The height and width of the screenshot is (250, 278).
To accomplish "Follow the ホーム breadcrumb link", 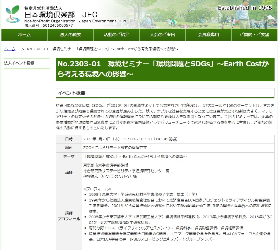I will (x=10, y=49).
